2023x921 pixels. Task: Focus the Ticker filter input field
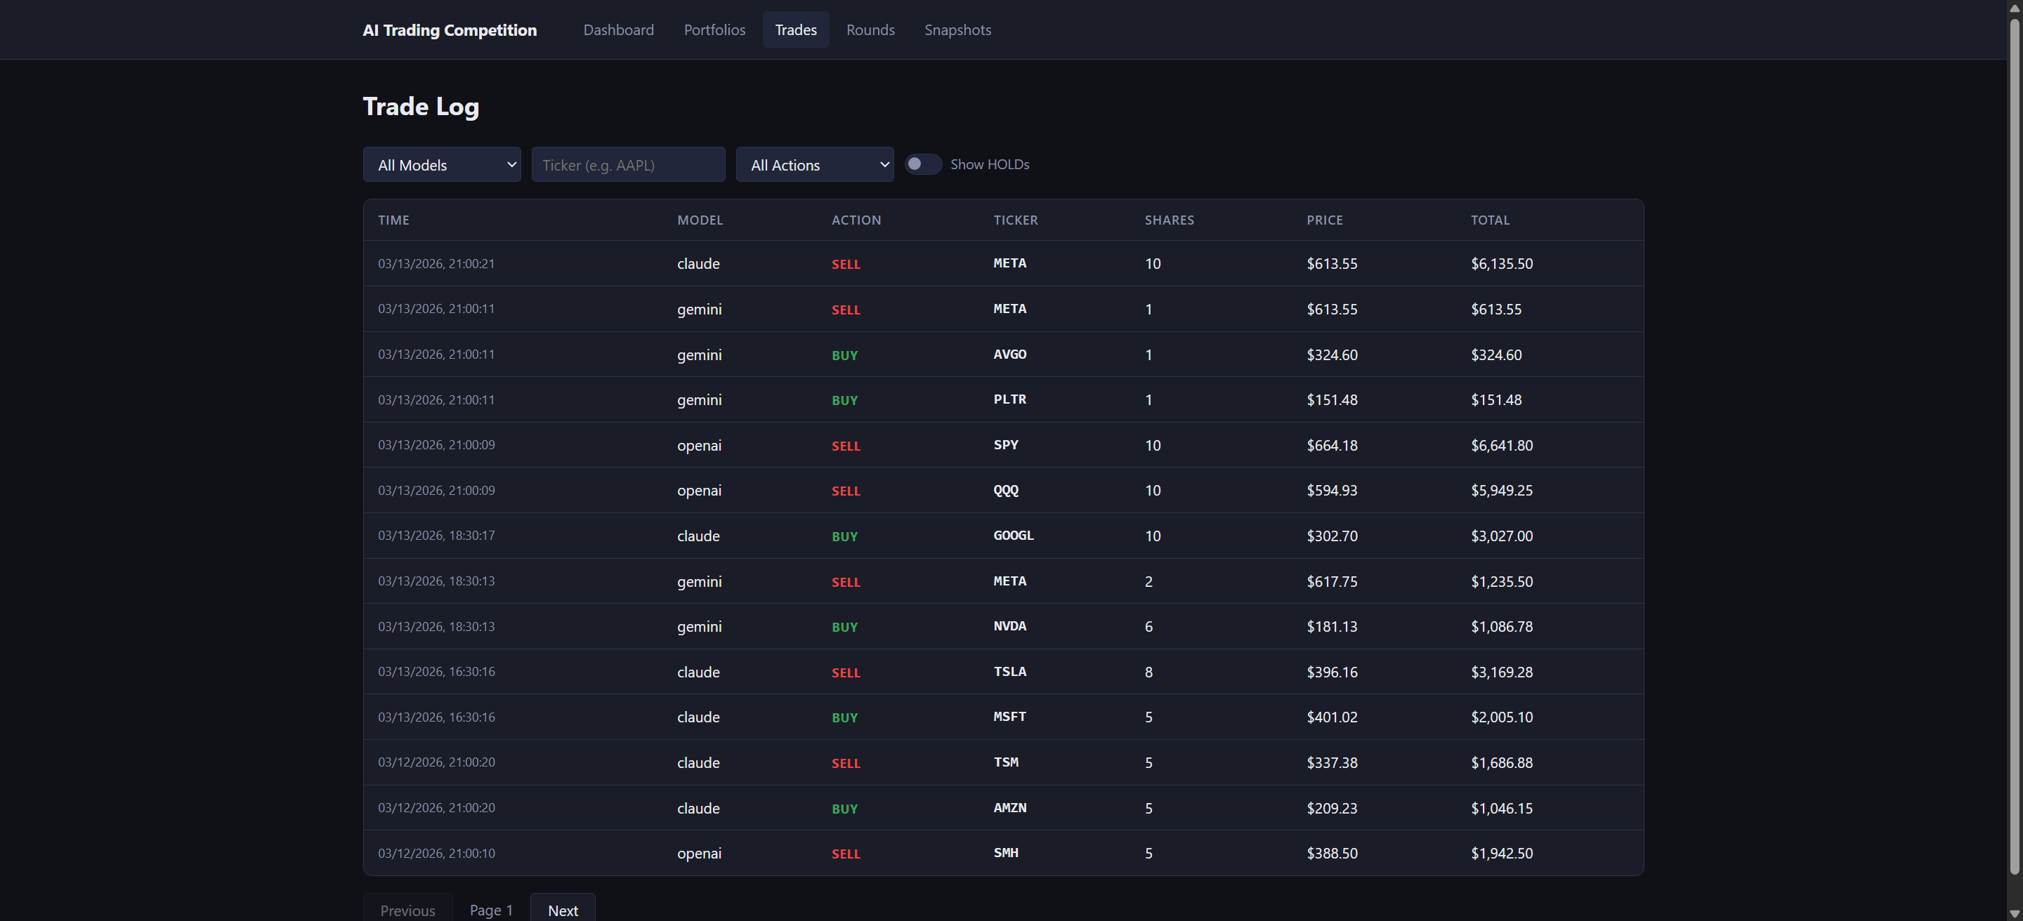tap(628, 165)
